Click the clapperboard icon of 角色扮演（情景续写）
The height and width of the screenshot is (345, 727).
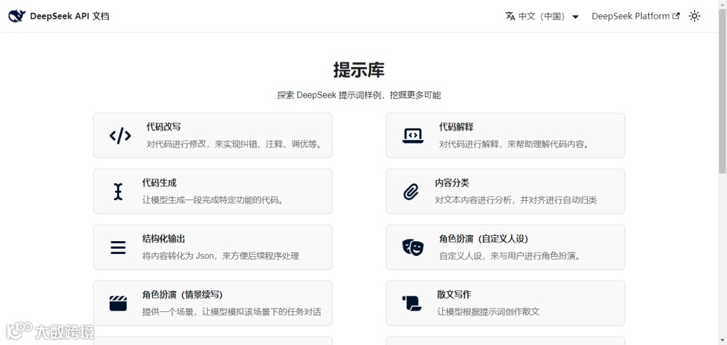click(x=118, y=303)
